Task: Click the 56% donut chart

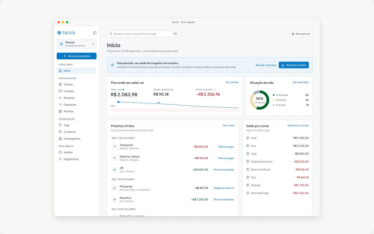Action: tap(259, 100)
